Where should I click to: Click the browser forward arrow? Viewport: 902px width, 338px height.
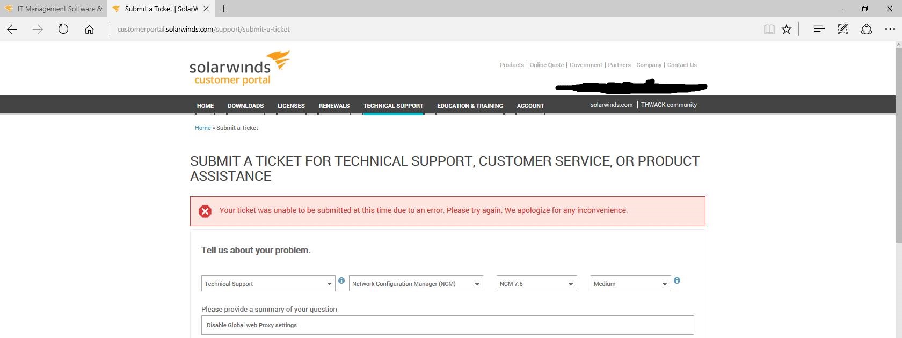[x=38, y=30]
